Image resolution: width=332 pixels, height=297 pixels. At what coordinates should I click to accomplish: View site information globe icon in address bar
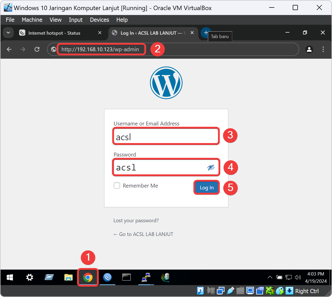(x=54, y=49)
